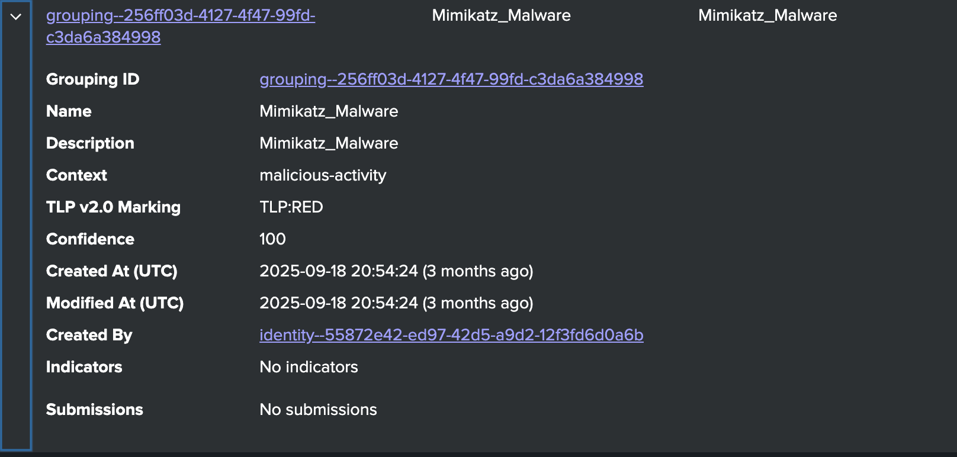Click the rightmost Mimikatz_Malware description text
Image resolution: width=957 pixels, height=457 pixels.
[x=767, y=15]
